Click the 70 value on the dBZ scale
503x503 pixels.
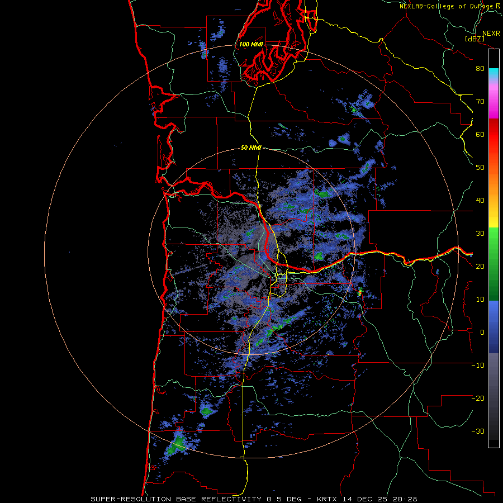pyautogui.click(x=480, y=101)
